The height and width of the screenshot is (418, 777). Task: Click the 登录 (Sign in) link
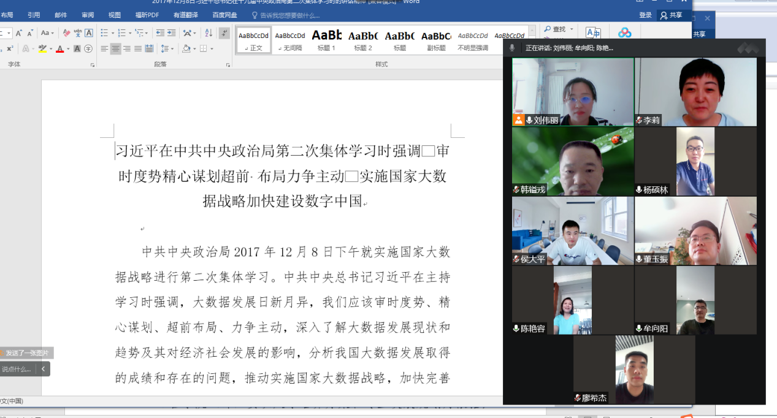(645, 15)
